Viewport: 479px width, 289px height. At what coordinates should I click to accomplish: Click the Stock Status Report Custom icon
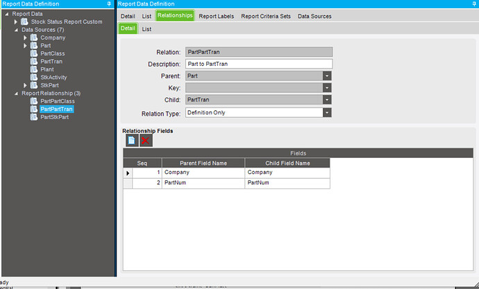click(x=24, y=21)
